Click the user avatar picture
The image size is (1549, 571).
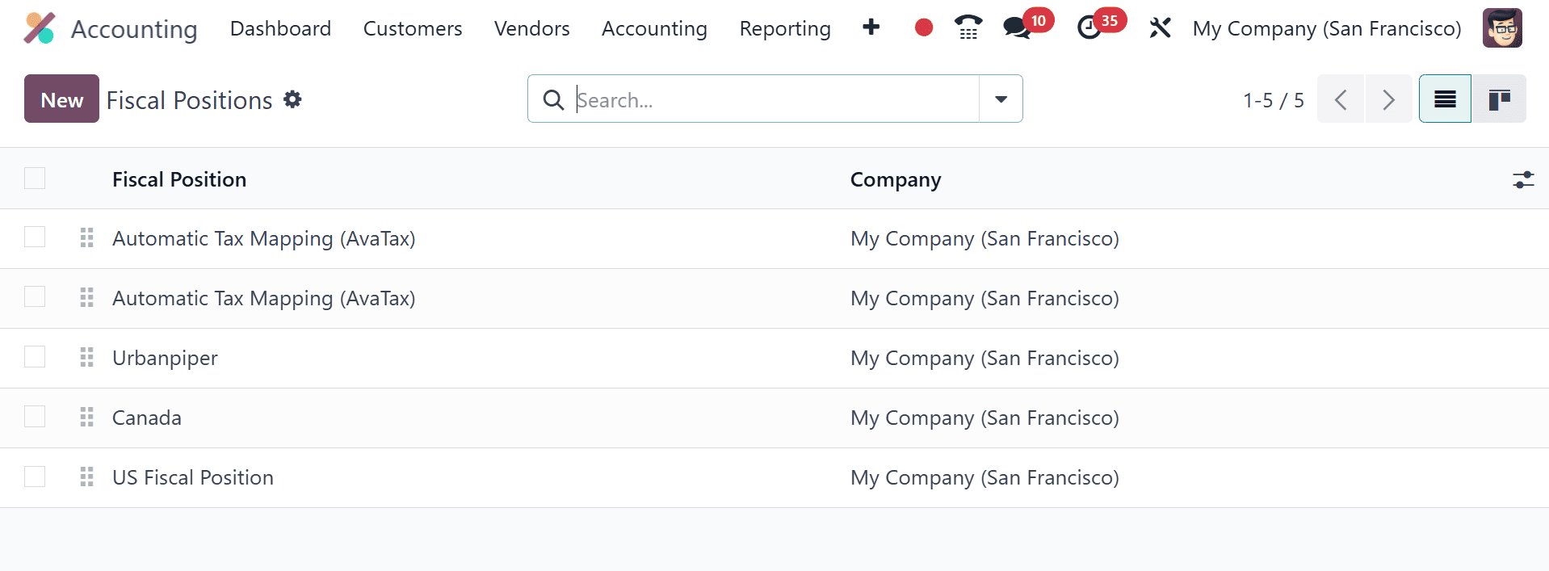1502,28
